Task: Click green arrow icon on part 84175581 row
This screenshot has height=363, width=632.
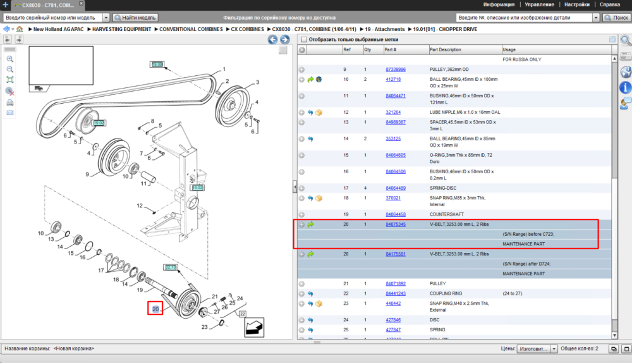Action: [310, 254]
